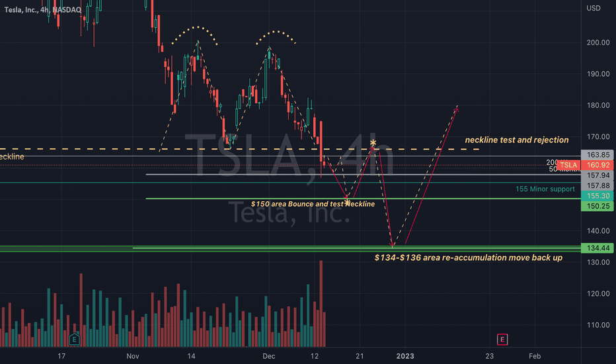Click the 200.00 price scale label
The image size is (616, 364).
(598, 42)
